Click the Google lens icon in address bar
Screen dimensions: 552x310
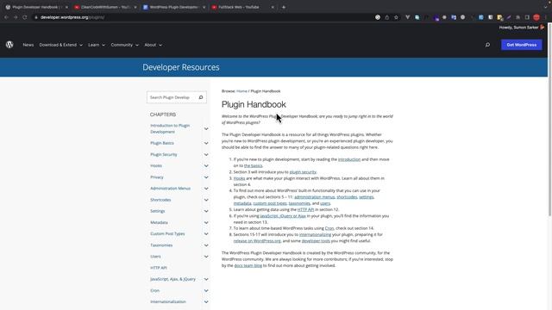coord(378,17)
